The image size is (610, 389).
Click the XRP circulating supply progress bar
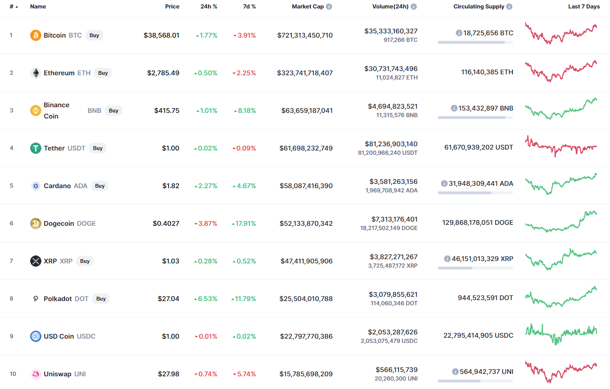(x=475, y=268)
